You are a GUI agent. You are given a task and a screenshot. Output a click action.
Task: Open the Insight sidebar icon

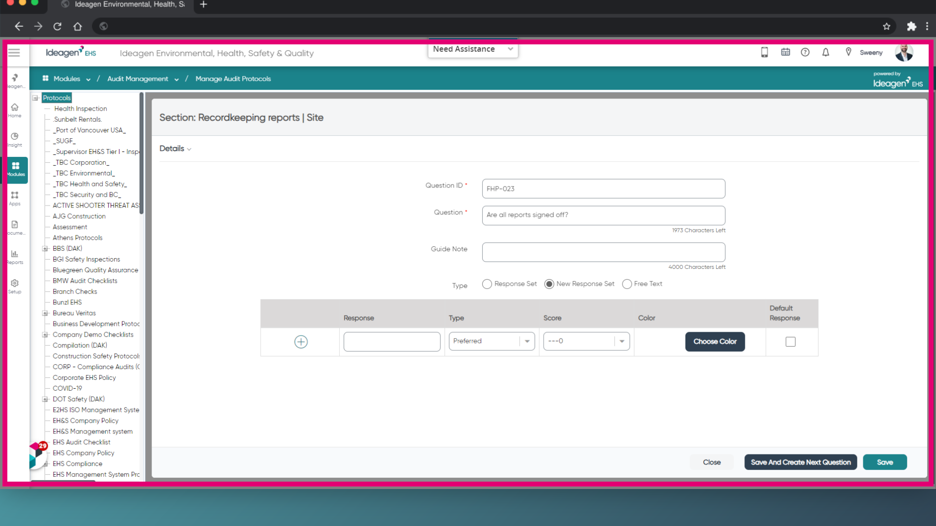pyautogui.click(x=15, y=140)
